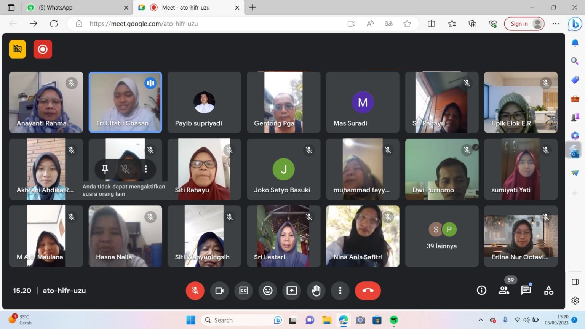This screenshot has width=585, height=329.
Task: Pin the hovered participant tile
Action: tap(105, 169)
